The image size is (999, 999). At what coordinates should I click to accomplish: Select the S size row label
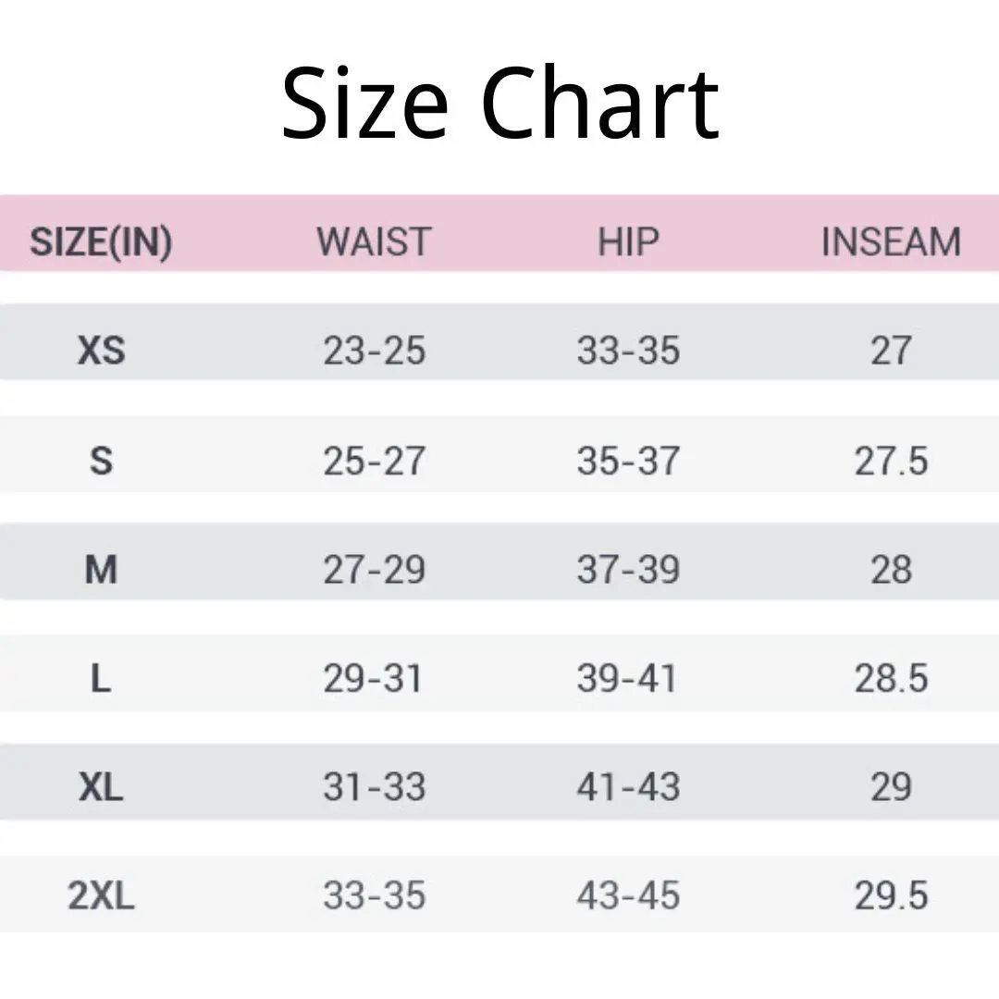[x=102, y=461]
